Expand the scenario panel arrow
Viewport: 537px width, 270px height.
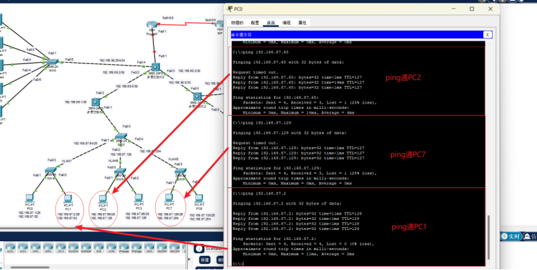point(190,261)
